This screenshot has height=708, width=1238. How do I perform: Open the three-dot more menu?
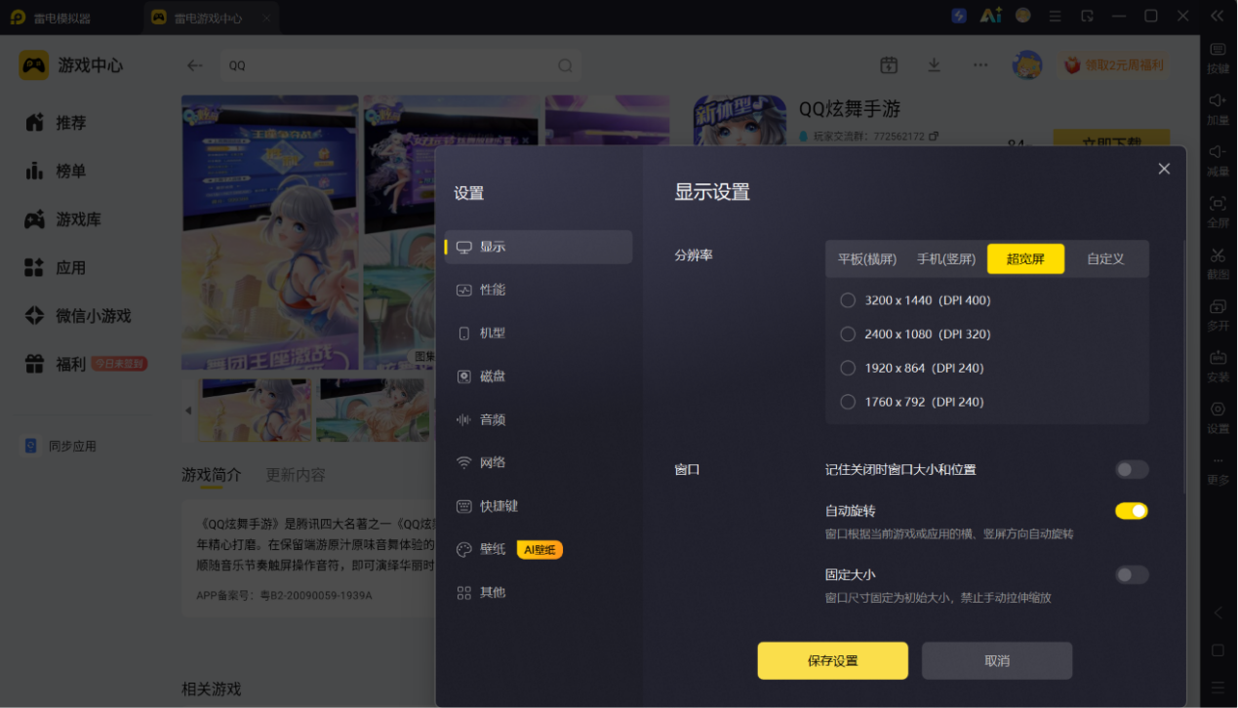coord(980,65)
